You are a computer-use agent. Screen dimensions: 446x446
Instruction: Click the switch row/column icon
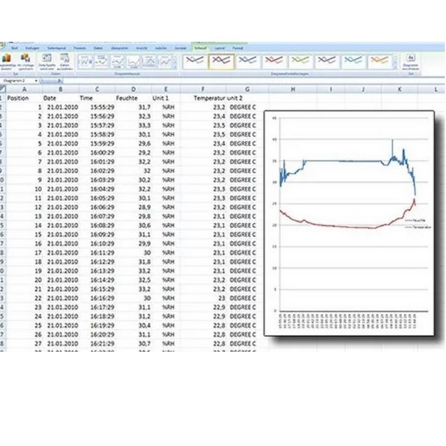pyautogui.click(x=43, y=61)
